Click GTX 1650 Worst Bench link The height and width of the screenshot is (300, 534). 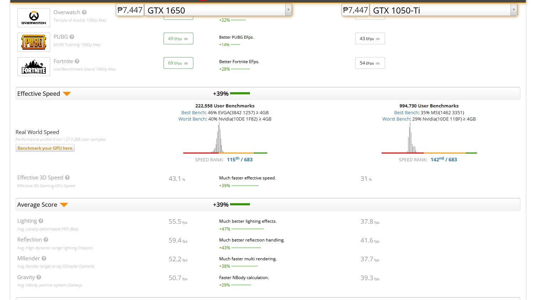pos(192,119)
